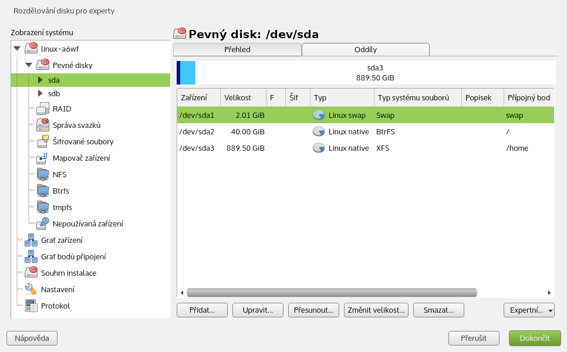Switch to the Přehled tab
Viewport: 567px width, 352px height.
(x=237, y=49)
